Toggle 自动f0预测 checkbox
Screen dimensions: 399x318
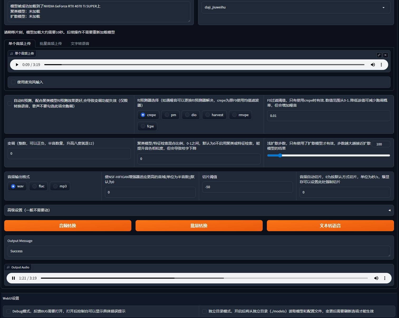point(10,103)
